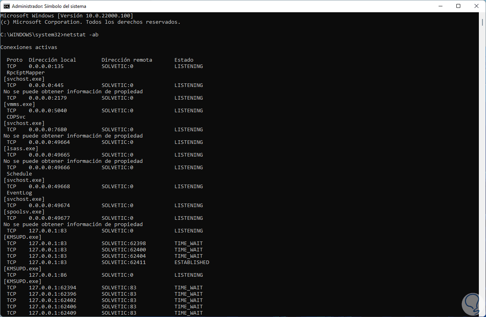Click the '[spoolsv.exe]' process line
Screen dimensions: 486x317
(x=24, y=212)
